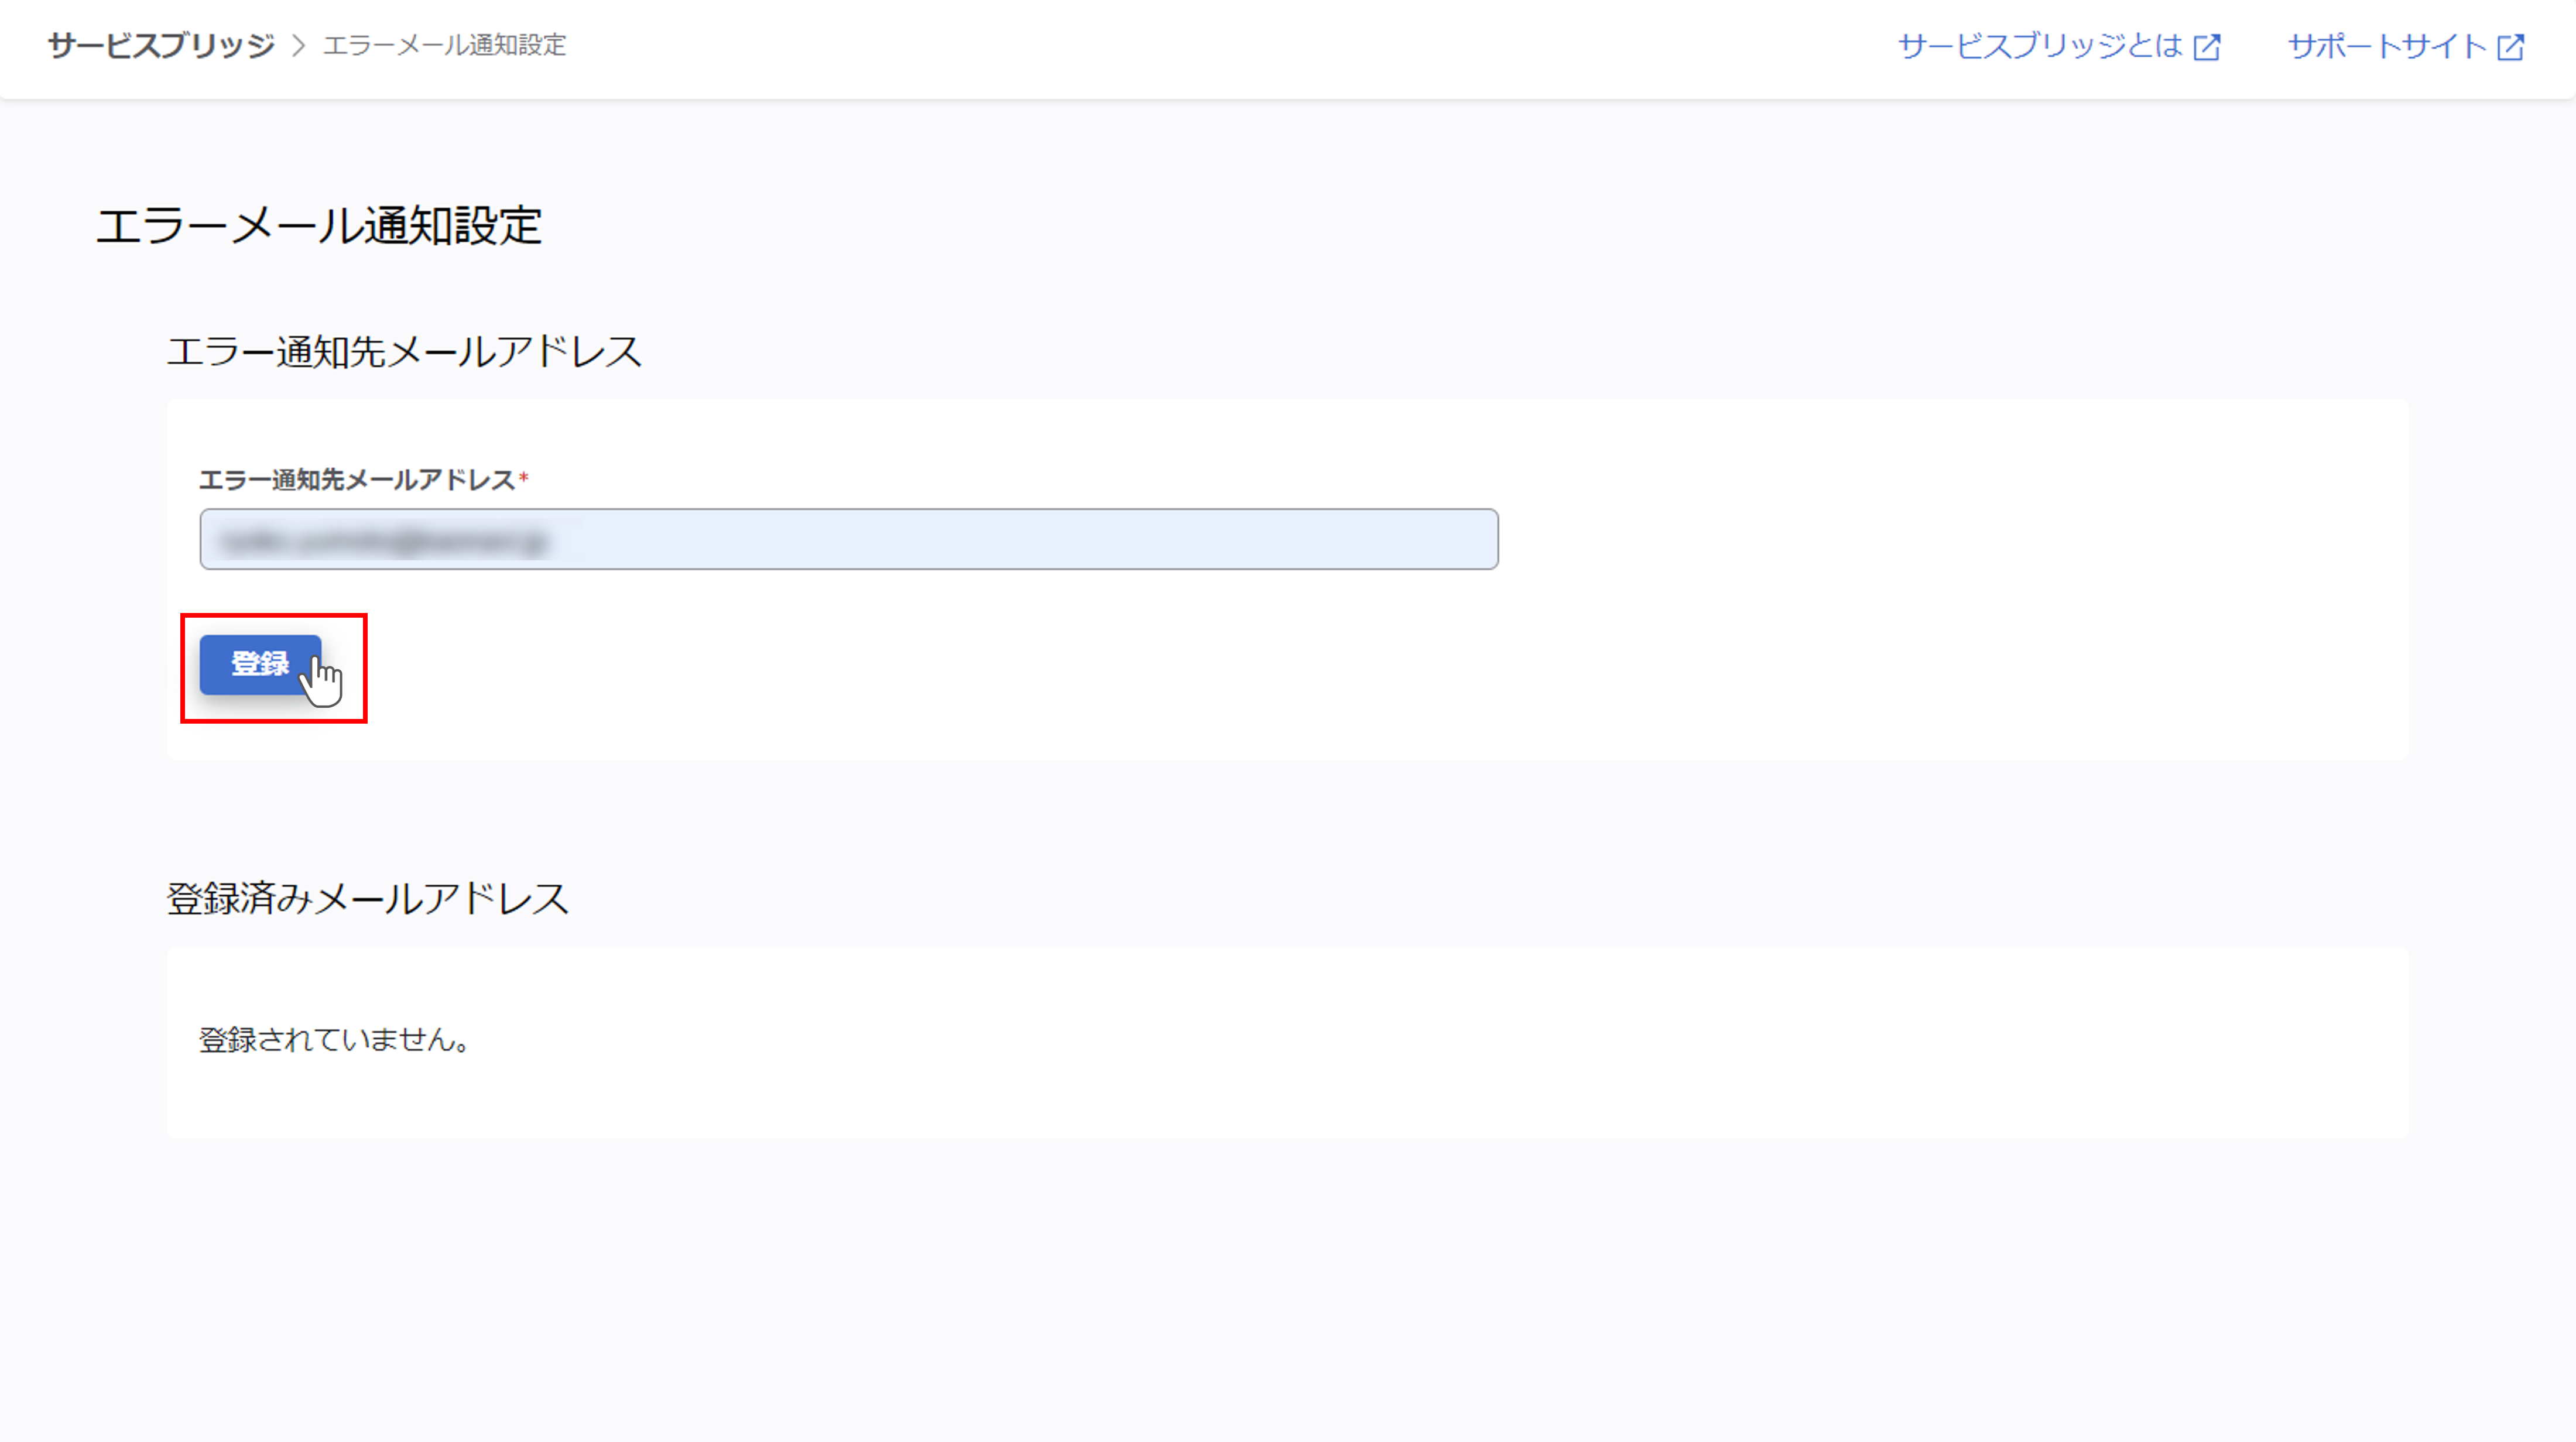This screenshot has height=1442, width=2576.
Task: Click the サービスブリッジ breadcrumb link
Action: [x=161, y=45]
